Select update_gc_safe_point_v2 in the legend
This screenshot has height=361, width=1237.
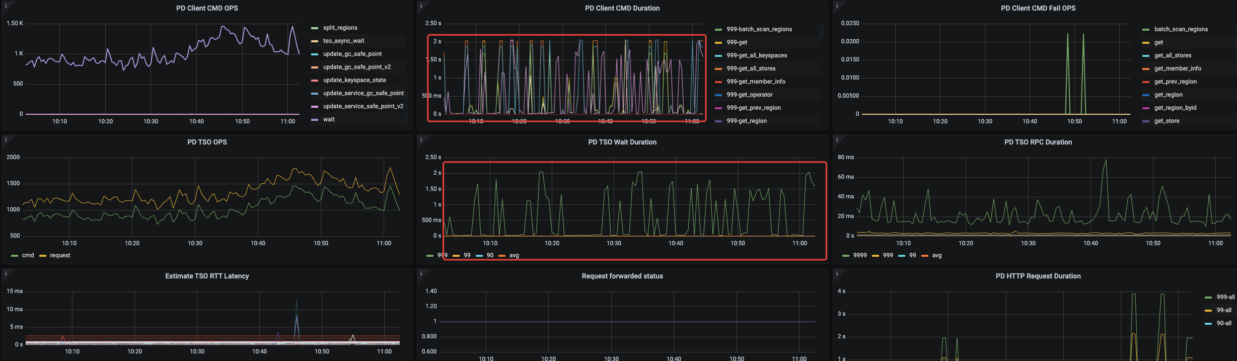point(357,67)
